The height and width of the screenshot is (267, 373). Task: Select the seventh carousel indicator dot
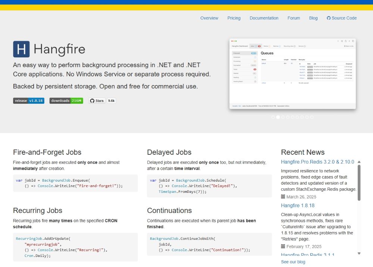[x=302, y=117]
